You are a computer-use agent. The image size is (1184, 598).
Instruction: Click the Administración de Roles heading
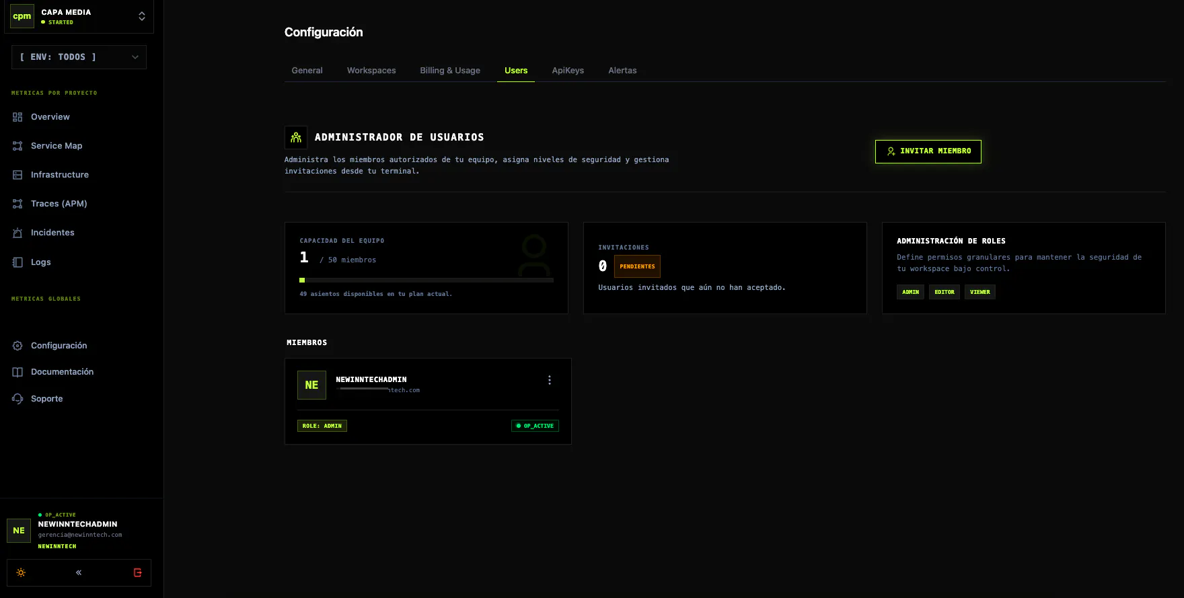pos(951,241)
